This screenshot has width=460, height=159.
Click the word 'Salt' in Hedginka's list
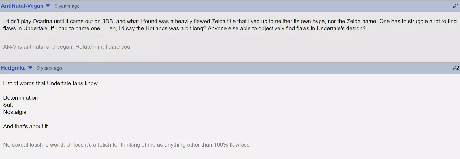pyautogui.click(x=8, y=105)
